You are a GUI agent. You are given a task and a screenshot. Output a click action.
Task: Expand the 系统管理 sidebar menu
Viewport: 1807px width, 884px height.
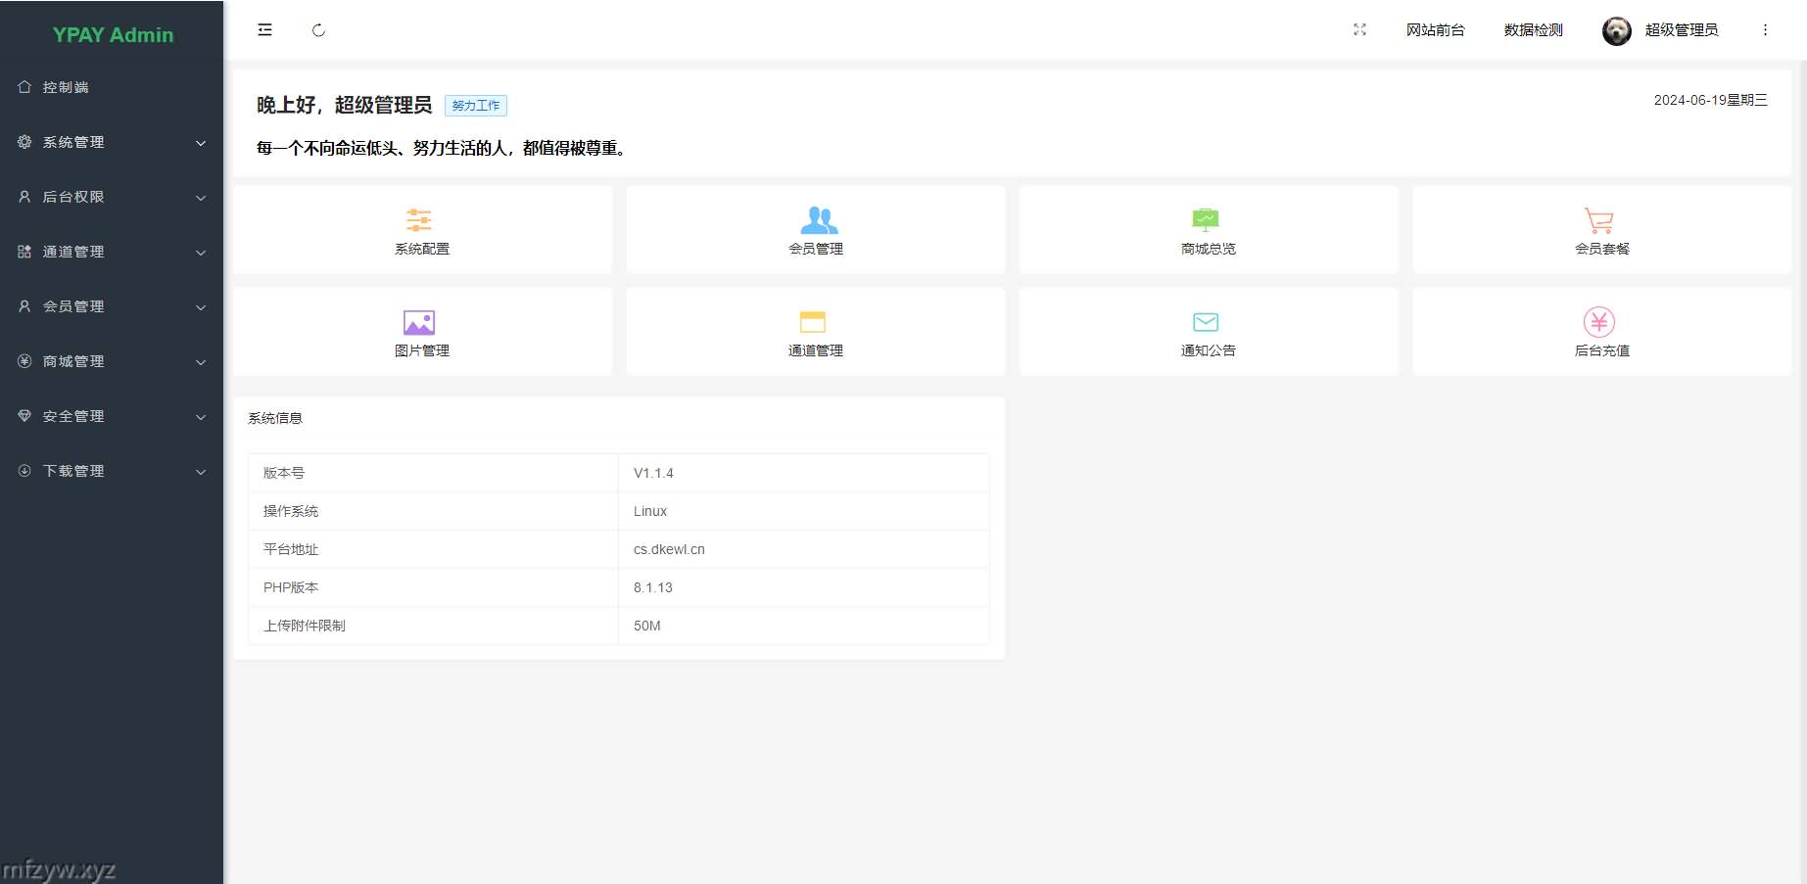tap(112, 142)
